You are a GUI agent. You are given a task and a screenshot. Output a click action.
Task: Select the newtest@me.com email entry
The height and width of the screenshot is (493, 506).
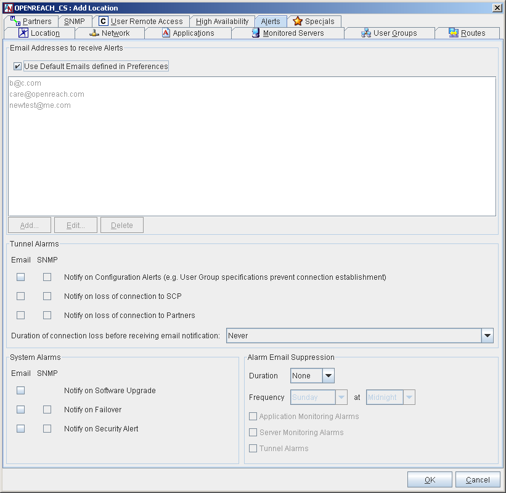click(x=40, y=105)
